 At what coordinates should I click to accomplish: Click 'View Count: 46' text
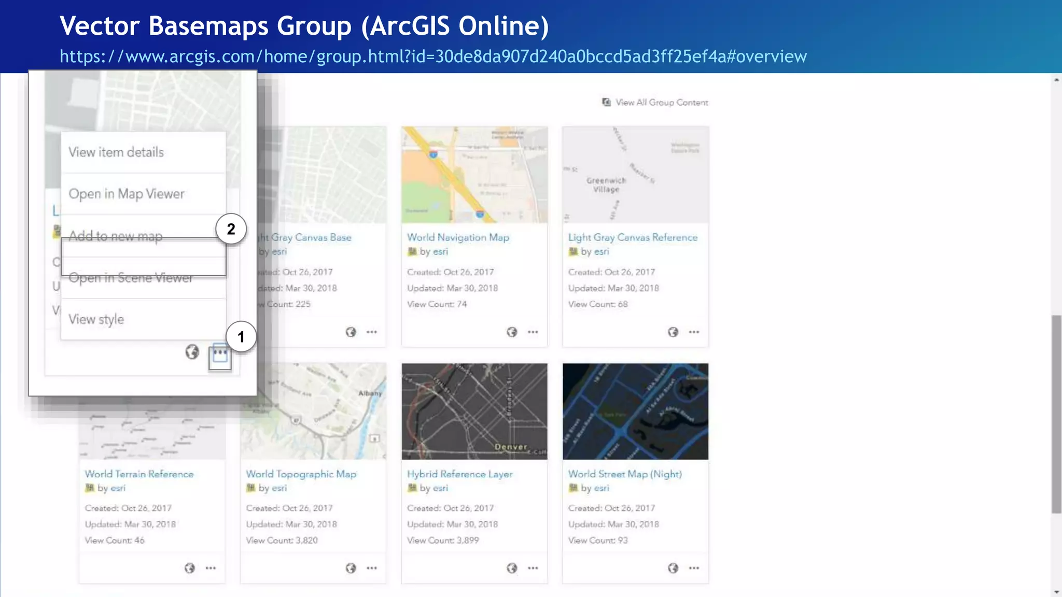click(115, 540)
